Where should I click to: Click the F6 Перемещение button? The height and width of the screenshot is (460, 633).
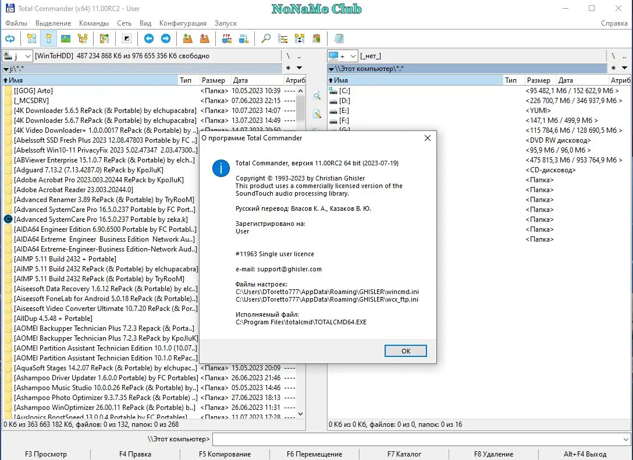click(x=314, y=454)
